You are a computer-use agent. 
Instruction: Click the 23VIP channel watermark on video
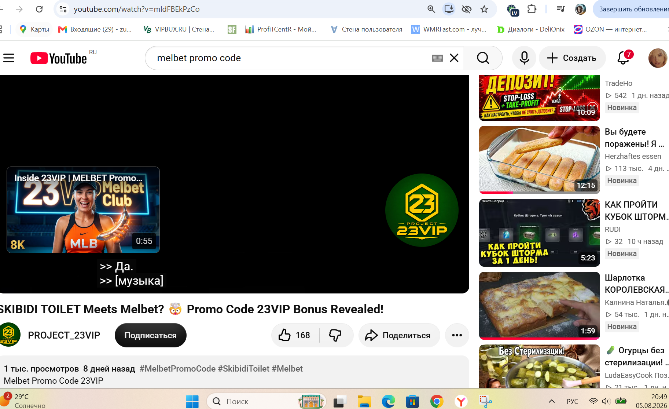click(x=422, y=210)
